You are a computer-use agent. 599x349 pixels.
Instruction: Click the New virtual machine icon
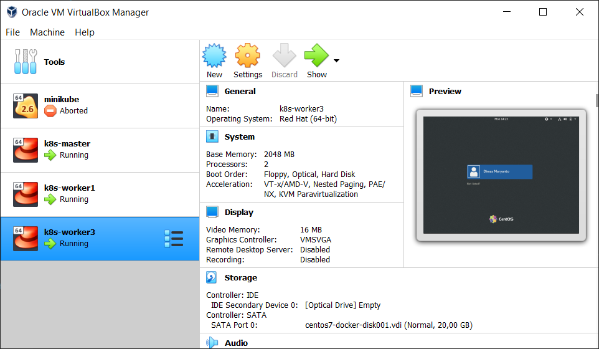click(x=214, y=55)
